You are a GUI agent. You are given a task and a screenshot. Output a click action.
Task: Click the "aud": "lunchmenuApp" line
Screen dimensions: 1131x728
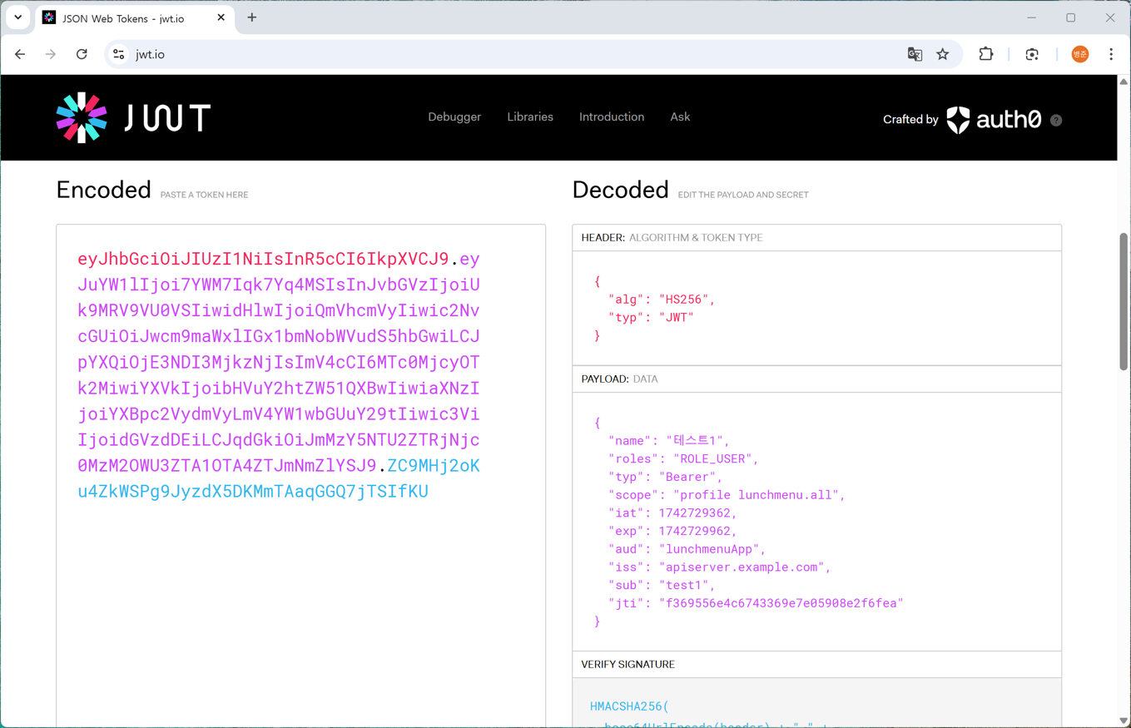[x=687, y=549]
